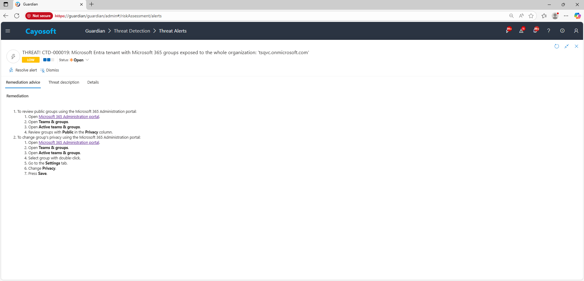This screenshot has height=281, width=584.
Task: Click the LOW severity badge
Action: point(31,60)
